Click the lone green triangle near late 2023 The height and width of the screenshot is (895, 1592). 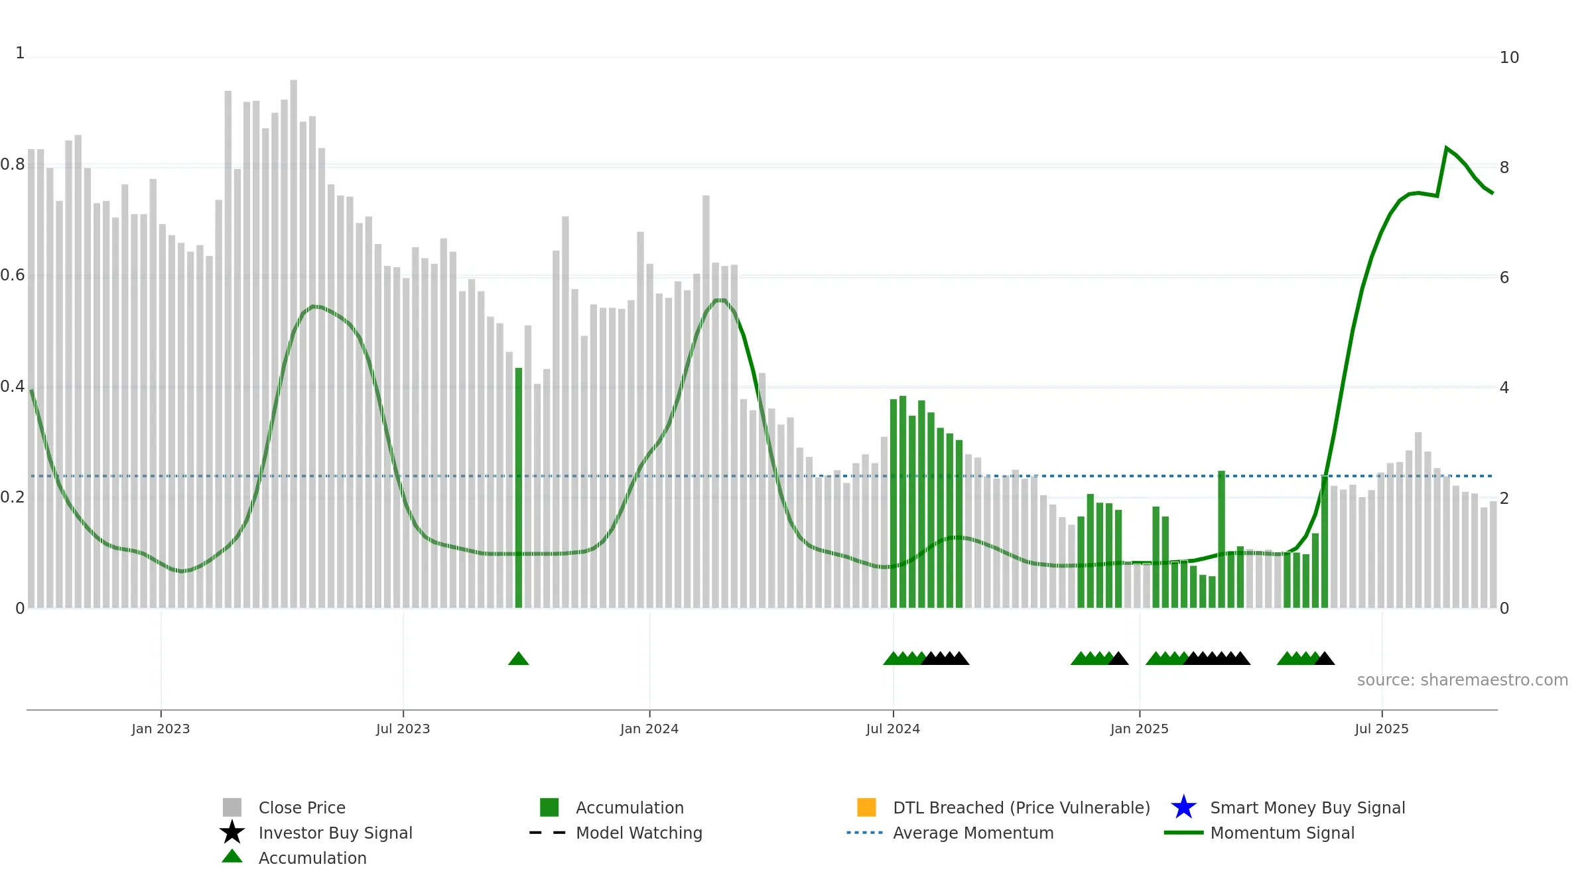519,658
